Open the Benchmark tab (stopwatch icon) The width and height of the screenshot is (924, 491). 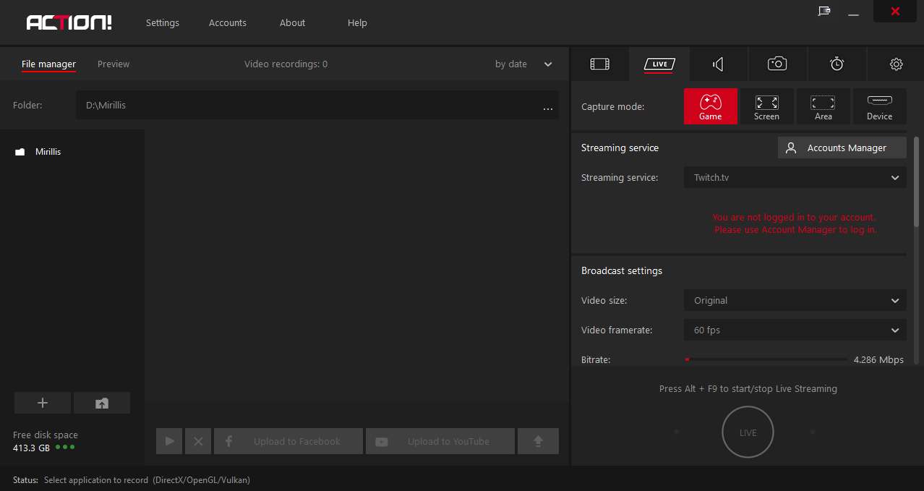837,64
